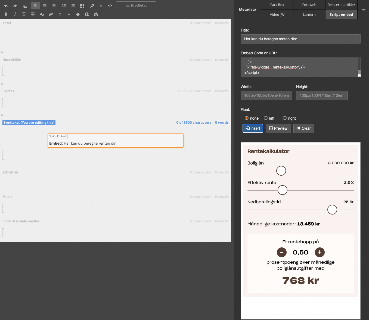Insert left guillemet quote mark

(x=60, y=14)
